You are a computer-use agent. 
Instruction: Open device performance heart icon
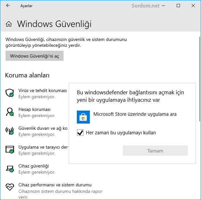pyautogui.click(x=10, y=187)
